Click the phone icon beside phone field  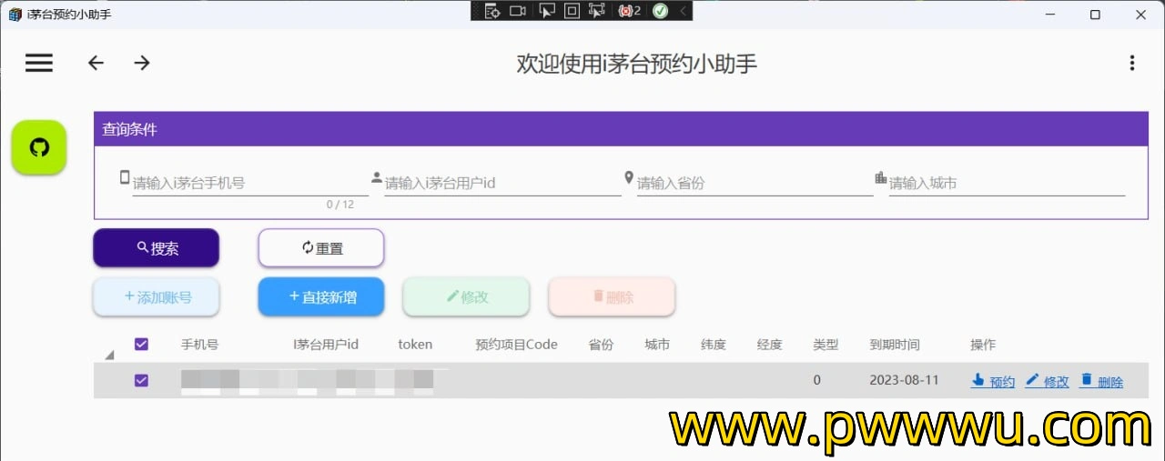coord(125,177)
